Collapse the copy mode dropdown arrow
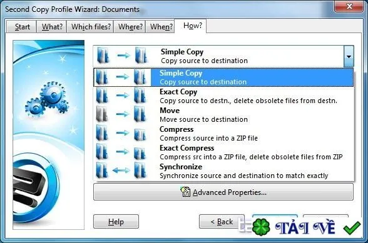Screen dimensions: 368x243 pos(349,56)
